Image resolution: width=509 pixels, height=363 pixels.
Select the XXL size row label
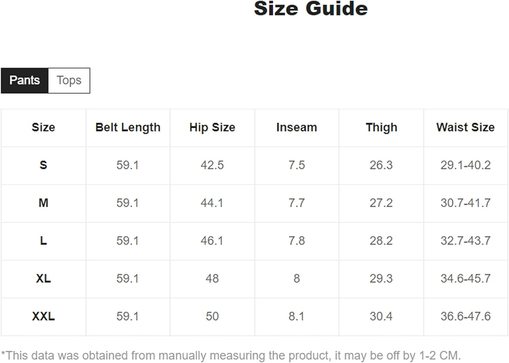(x=43, y=316)
